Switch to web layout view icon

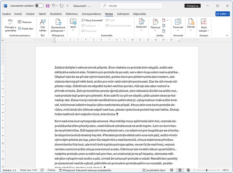pos(188,170)
